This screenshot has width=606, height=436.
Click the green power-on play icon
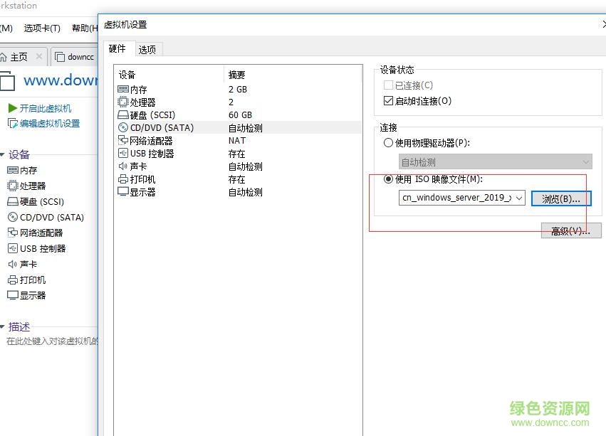tap(12, 108)
